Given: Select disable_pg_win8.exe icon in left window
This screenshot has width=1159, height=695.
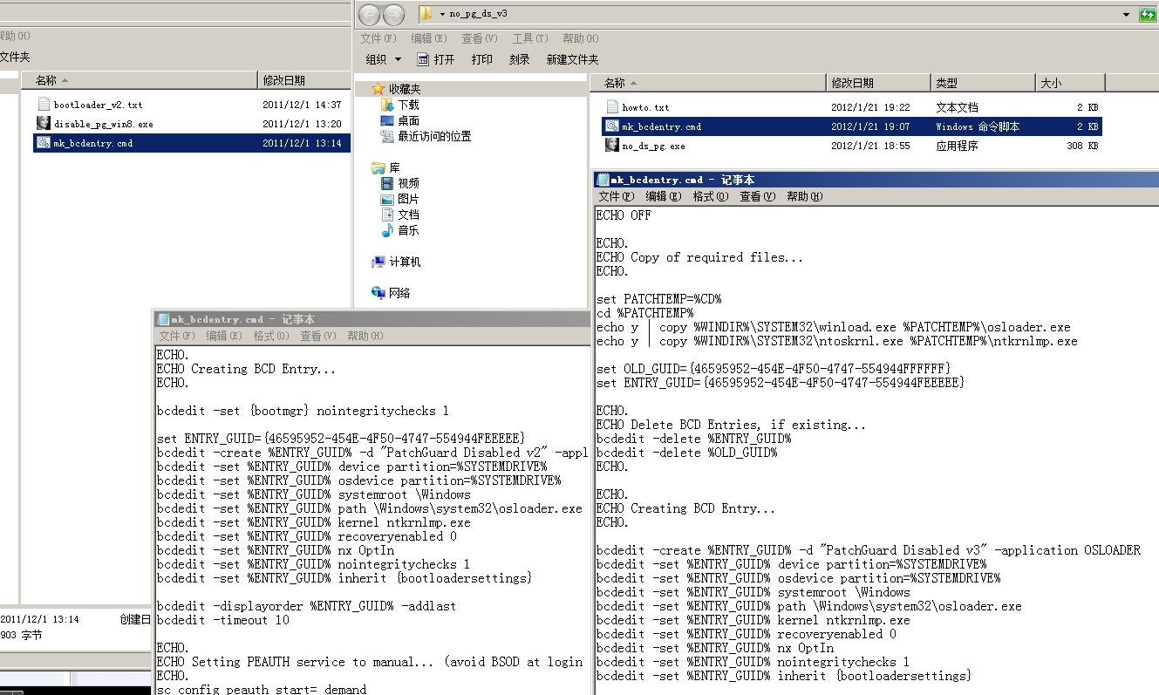Looking at the screenshot, I should click(44, 124).
